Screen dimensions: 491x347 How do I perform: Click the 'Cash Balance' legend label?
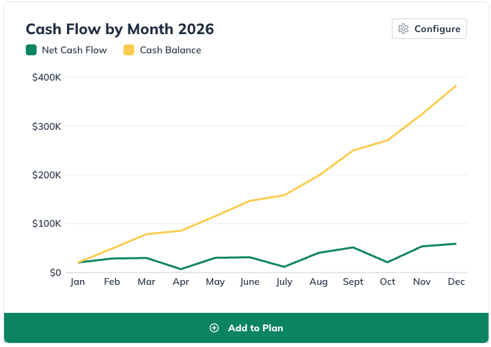point(170,50)
